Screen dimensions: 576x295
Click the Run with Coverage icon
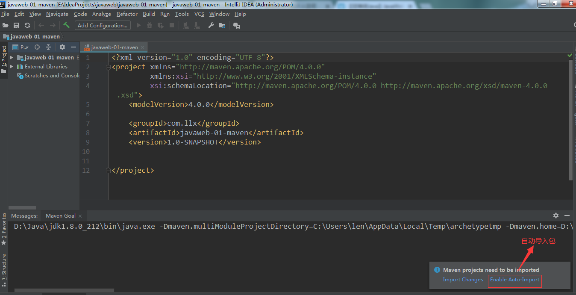click(161, 25)
